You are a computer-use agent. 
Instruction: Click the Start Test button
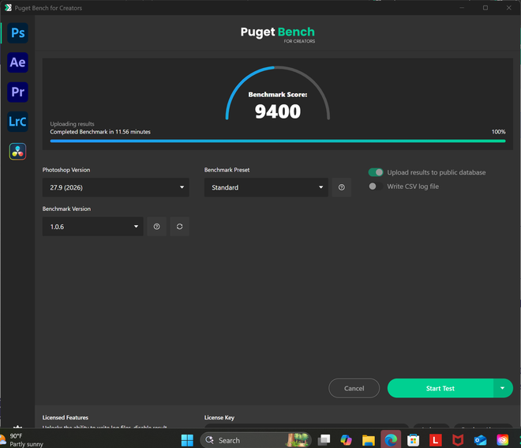click(x=440, y=388)
